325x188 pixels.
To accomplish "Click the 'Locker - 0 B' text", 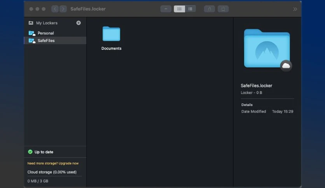I will tap(252, 92).
